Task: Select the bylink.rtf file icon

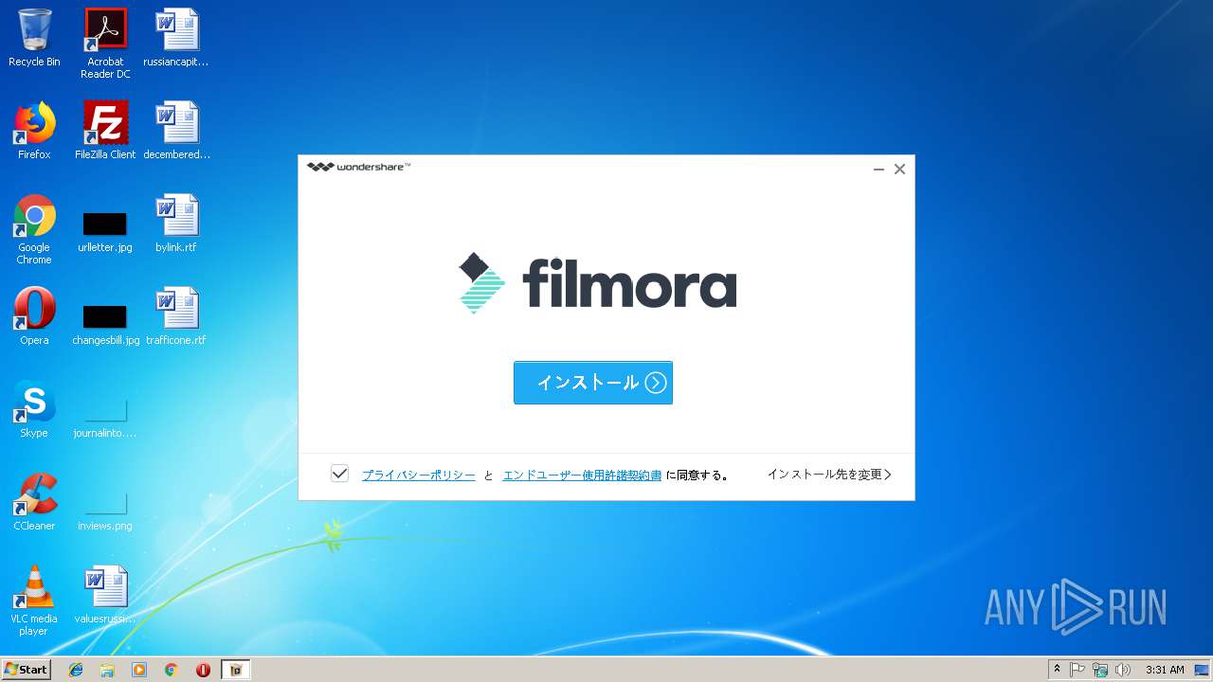Action: [x=176, y=224]
